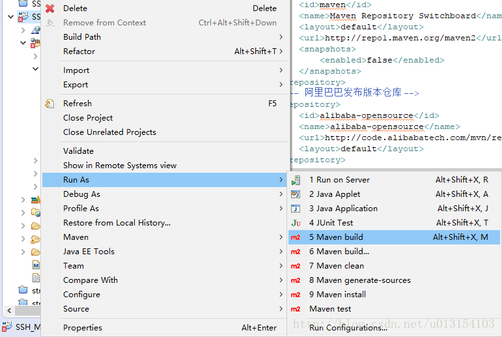Click m2 icon beside Maven install
502x337 pixels.
pos(296,295)
